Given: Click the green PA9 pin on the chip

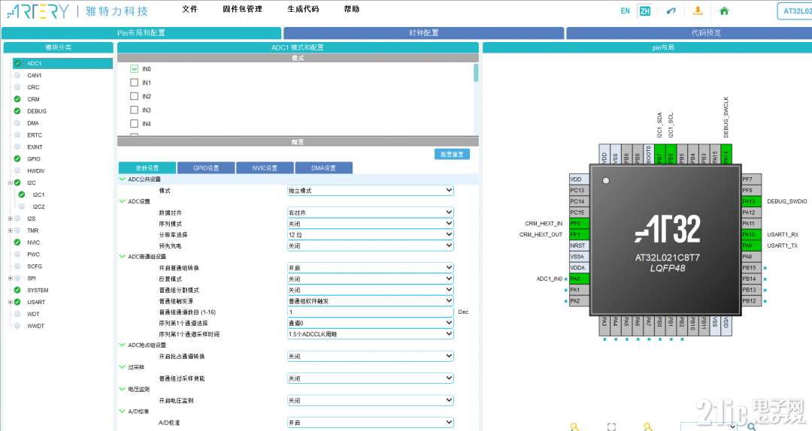Looking at the screenshot, I should [x=751, y=246].
